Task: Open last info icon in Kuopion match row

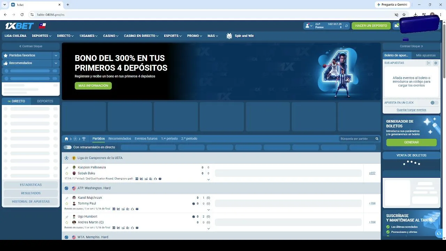Action: tap(160, 179)
